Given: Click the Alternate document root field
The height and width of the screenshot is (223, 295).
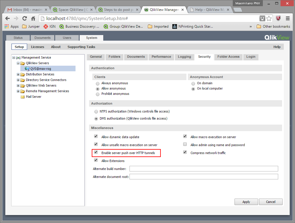Looking at the screenshot, I should pyautogui.click(x=204, y=176).
